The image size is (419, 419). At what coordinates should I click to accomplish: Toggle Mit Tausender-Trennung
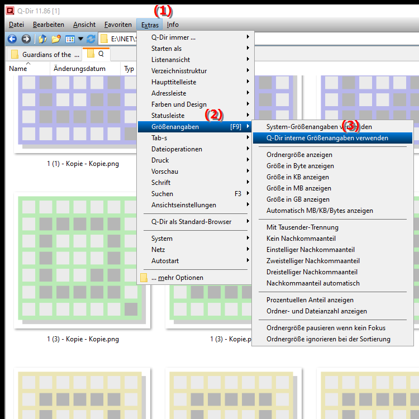(x=332, y=227)
